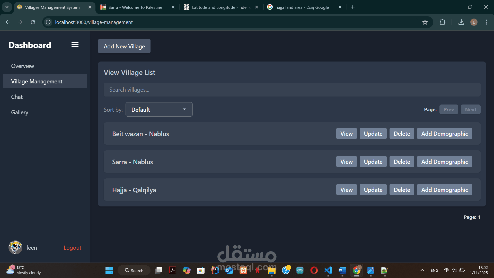Image resolution: width=494 pixels, height=278 pixels.
Task: Click leen's user avatar picture
Action: coord(15,248)
